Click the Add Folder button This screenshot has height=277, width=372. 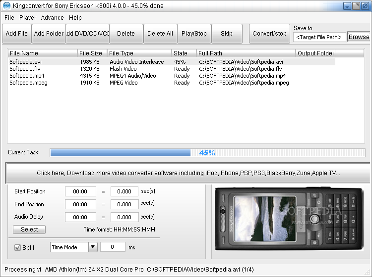point(49,34)
